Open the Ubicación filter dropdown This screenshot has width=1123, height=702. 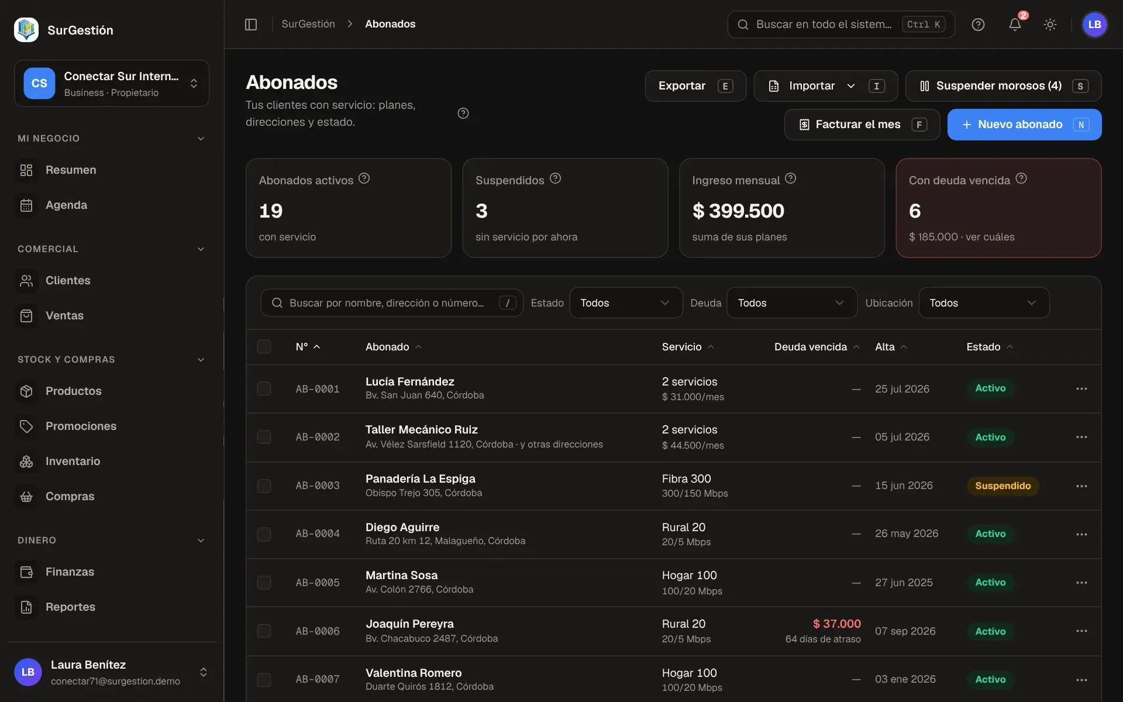[x=984, y=303]
